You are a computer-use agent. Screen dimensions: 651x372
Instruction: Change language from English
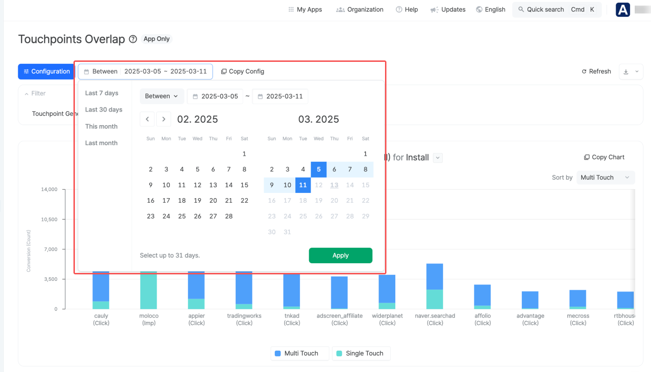click(491, 9)
